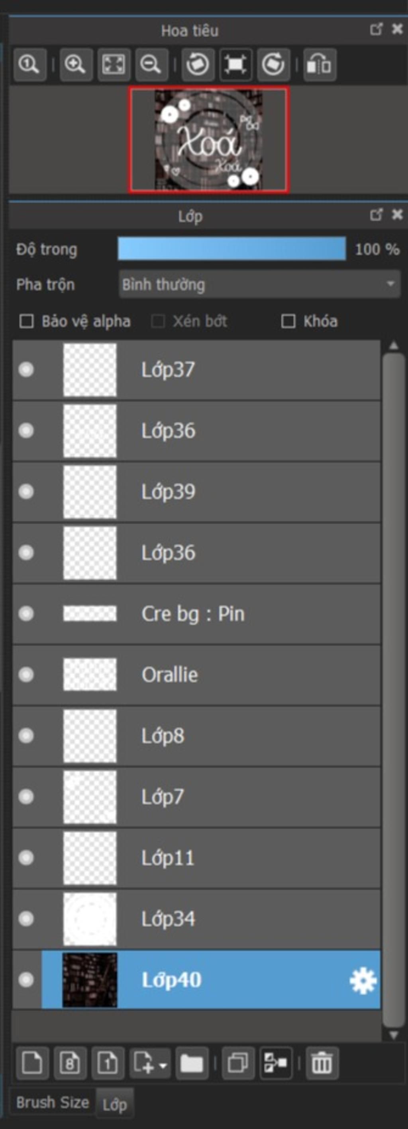
Task: Click the zoom out magnifier in navigator
Action: point(151,65)
